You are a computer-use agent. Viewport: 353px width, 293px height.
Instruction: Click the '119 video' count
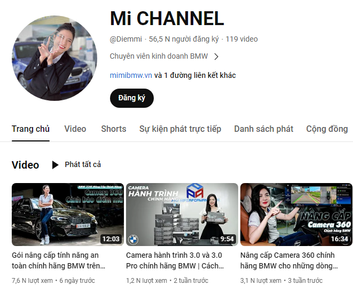tap(241, 39)
